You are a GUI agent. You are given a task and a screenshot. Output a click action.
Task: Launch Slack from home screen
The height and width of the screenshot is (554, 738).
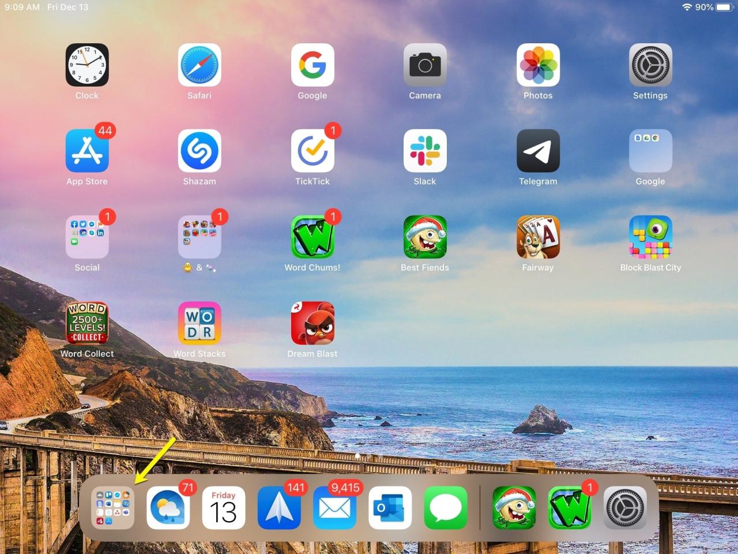(425, 151)
